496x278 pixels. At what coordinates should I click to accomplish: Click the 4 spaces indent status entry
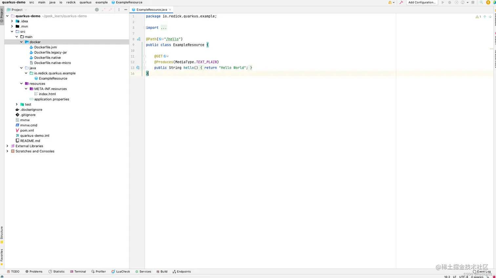(477, 277)
